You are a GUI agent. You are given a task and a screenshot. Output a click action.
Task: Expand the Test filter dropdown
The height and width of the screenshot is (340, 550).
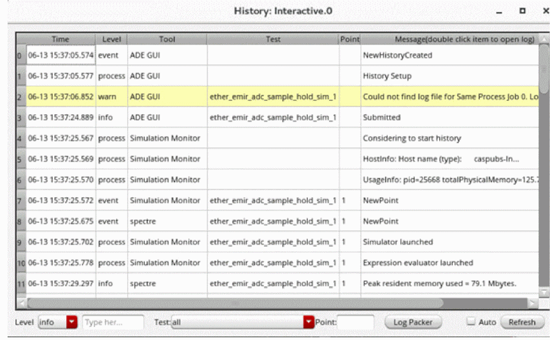tap(309, 322)
